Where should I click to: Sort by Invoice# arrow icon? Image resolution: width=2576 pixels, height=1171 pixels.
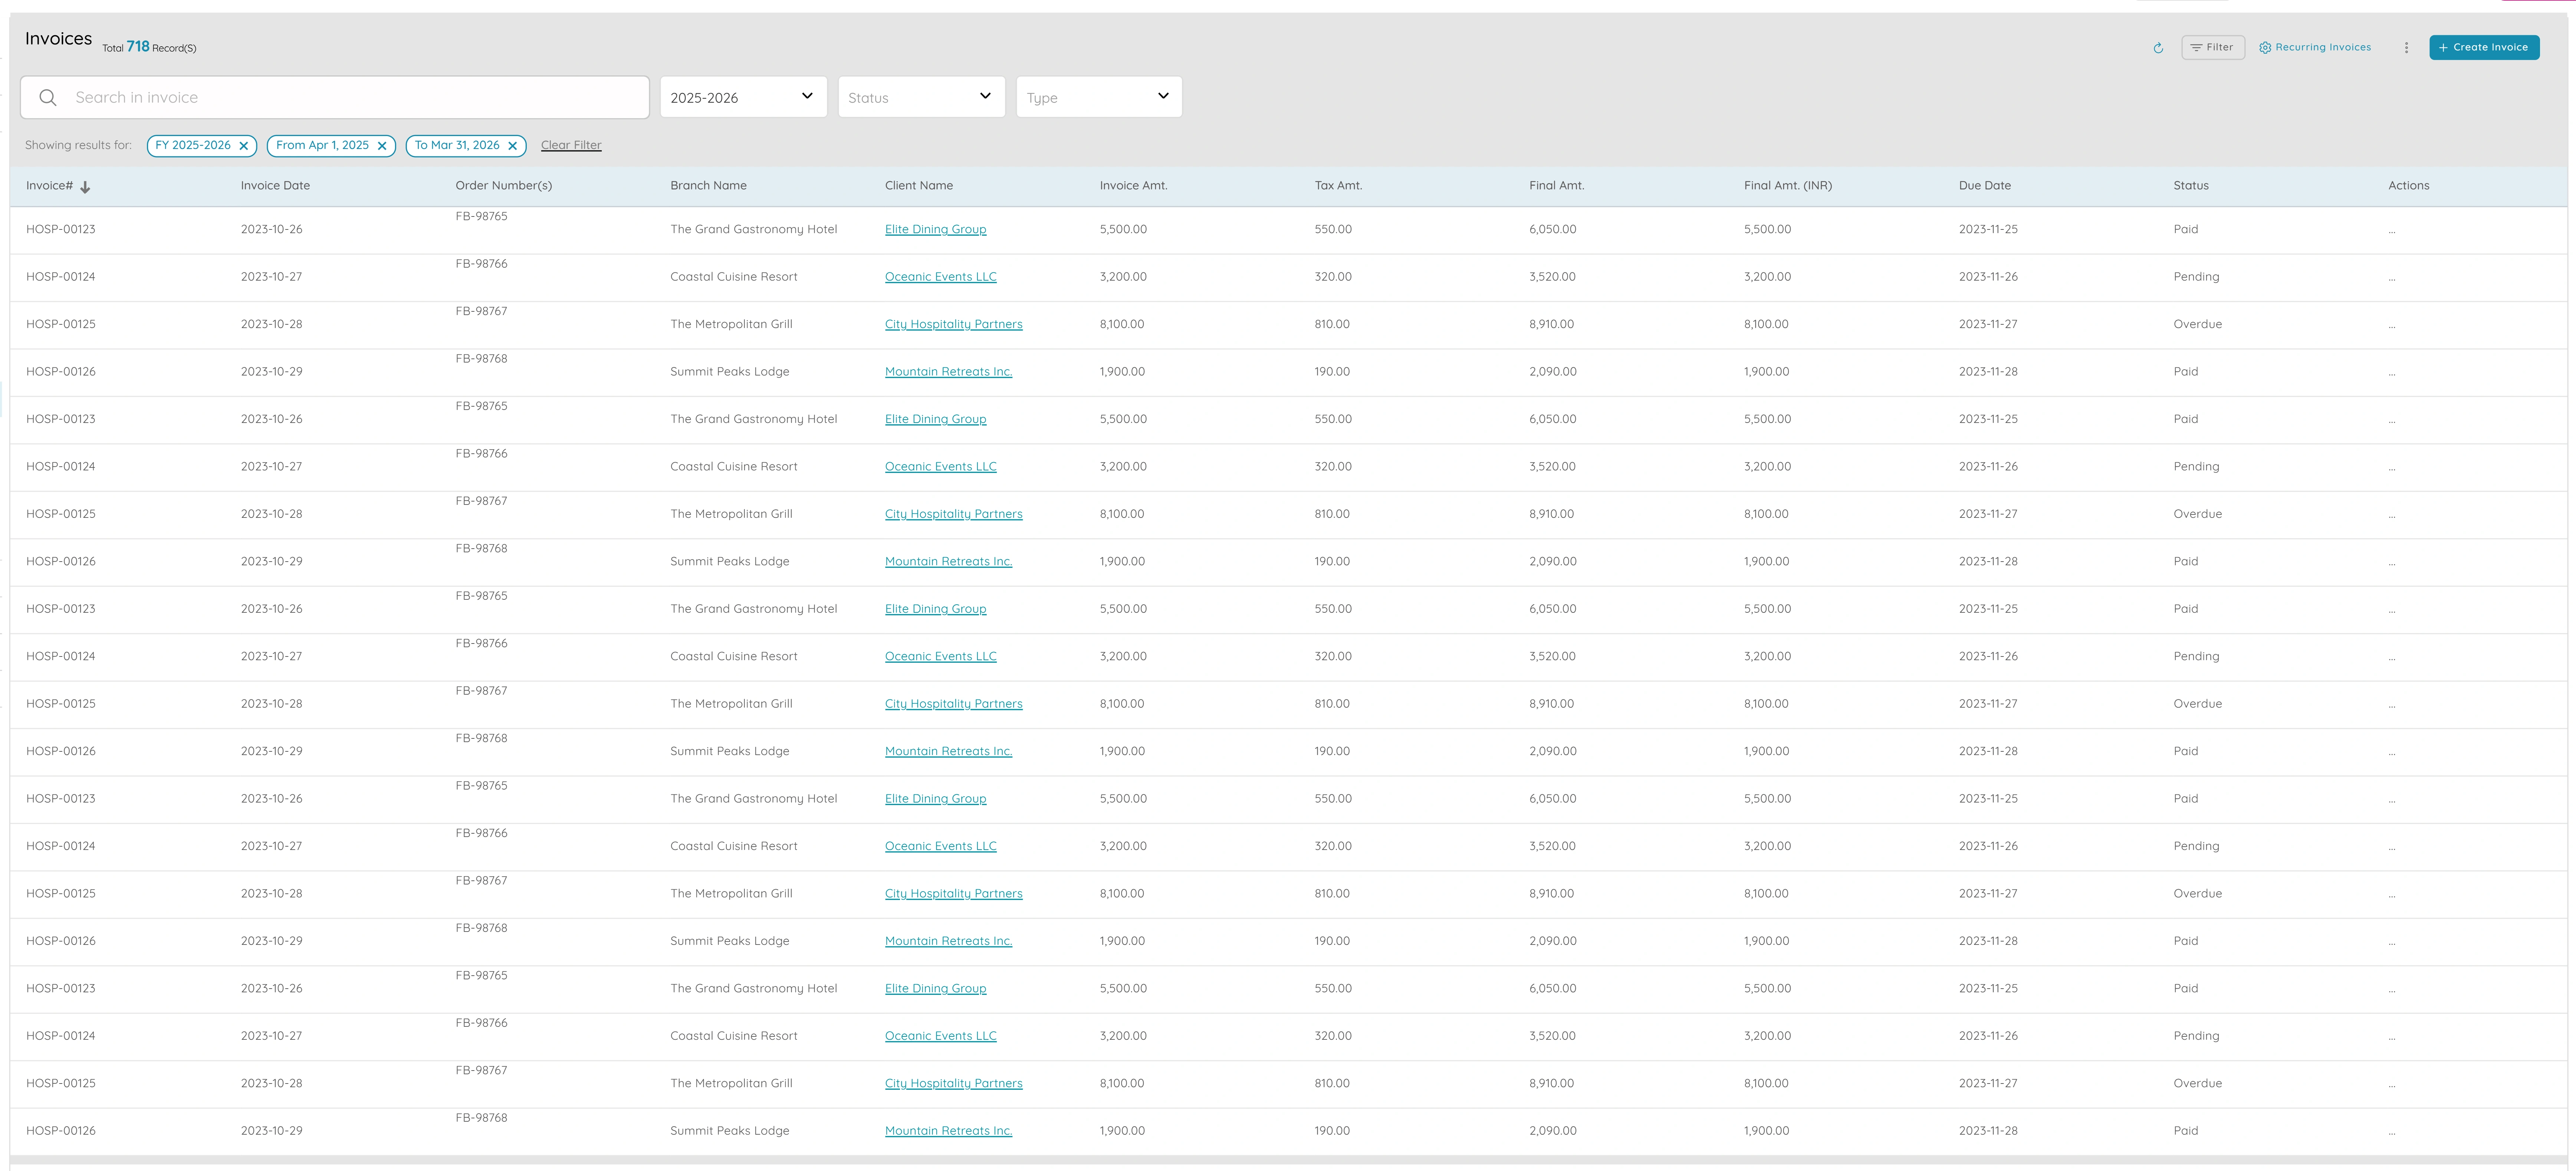(85, 187)
